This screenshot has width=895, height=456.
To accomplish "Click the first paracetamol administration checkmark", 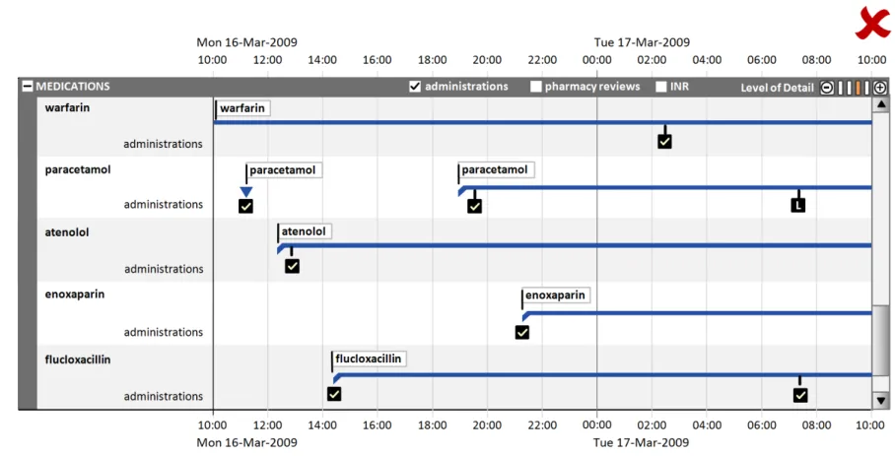I will coord(245,206).
